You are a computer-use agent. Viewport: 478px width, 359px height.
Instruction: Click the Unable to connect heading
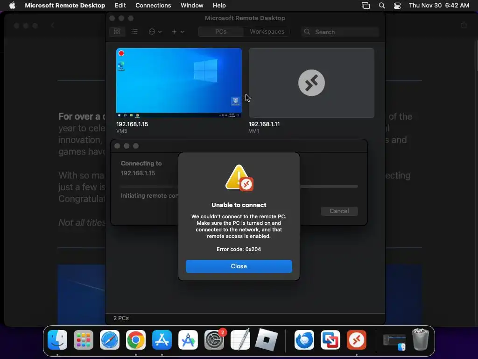click(239, 205)
